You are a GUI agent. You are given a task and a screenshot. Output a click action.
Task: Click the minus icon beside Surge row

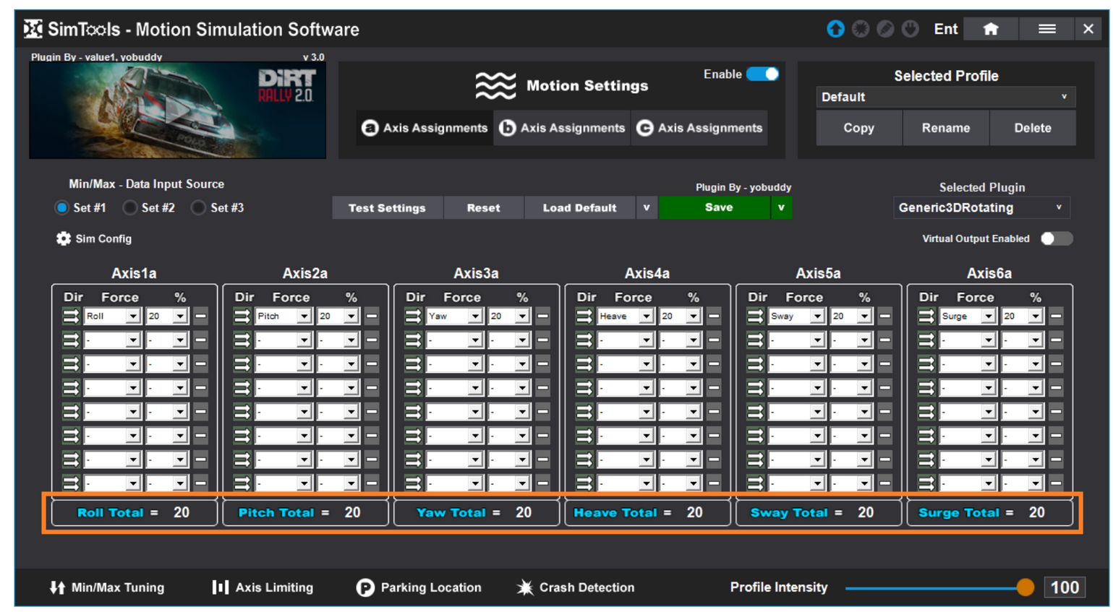point(1056,316)
